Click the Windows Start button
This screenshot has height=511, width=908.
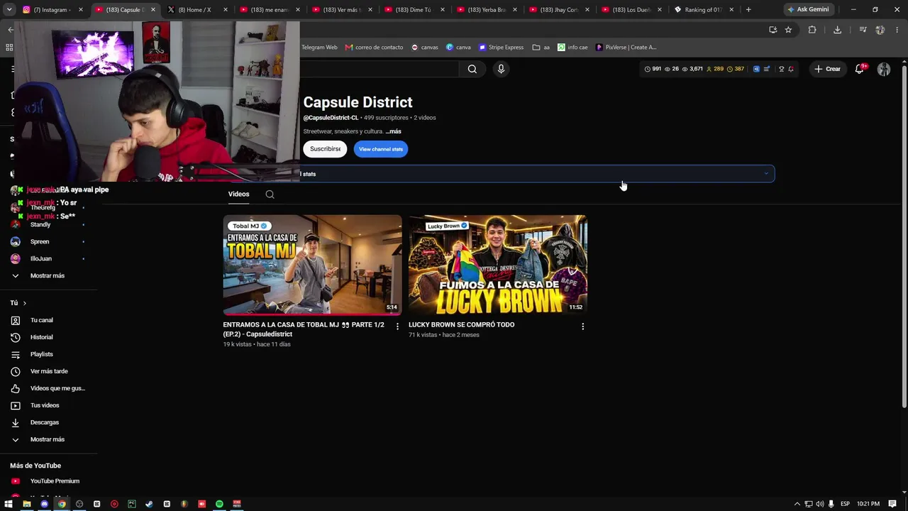point(9,504)
